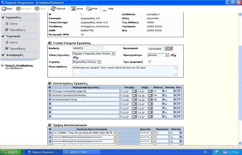Open the Προτεραιότητα dropdown showing Μεσαία

tap(158, 55)
